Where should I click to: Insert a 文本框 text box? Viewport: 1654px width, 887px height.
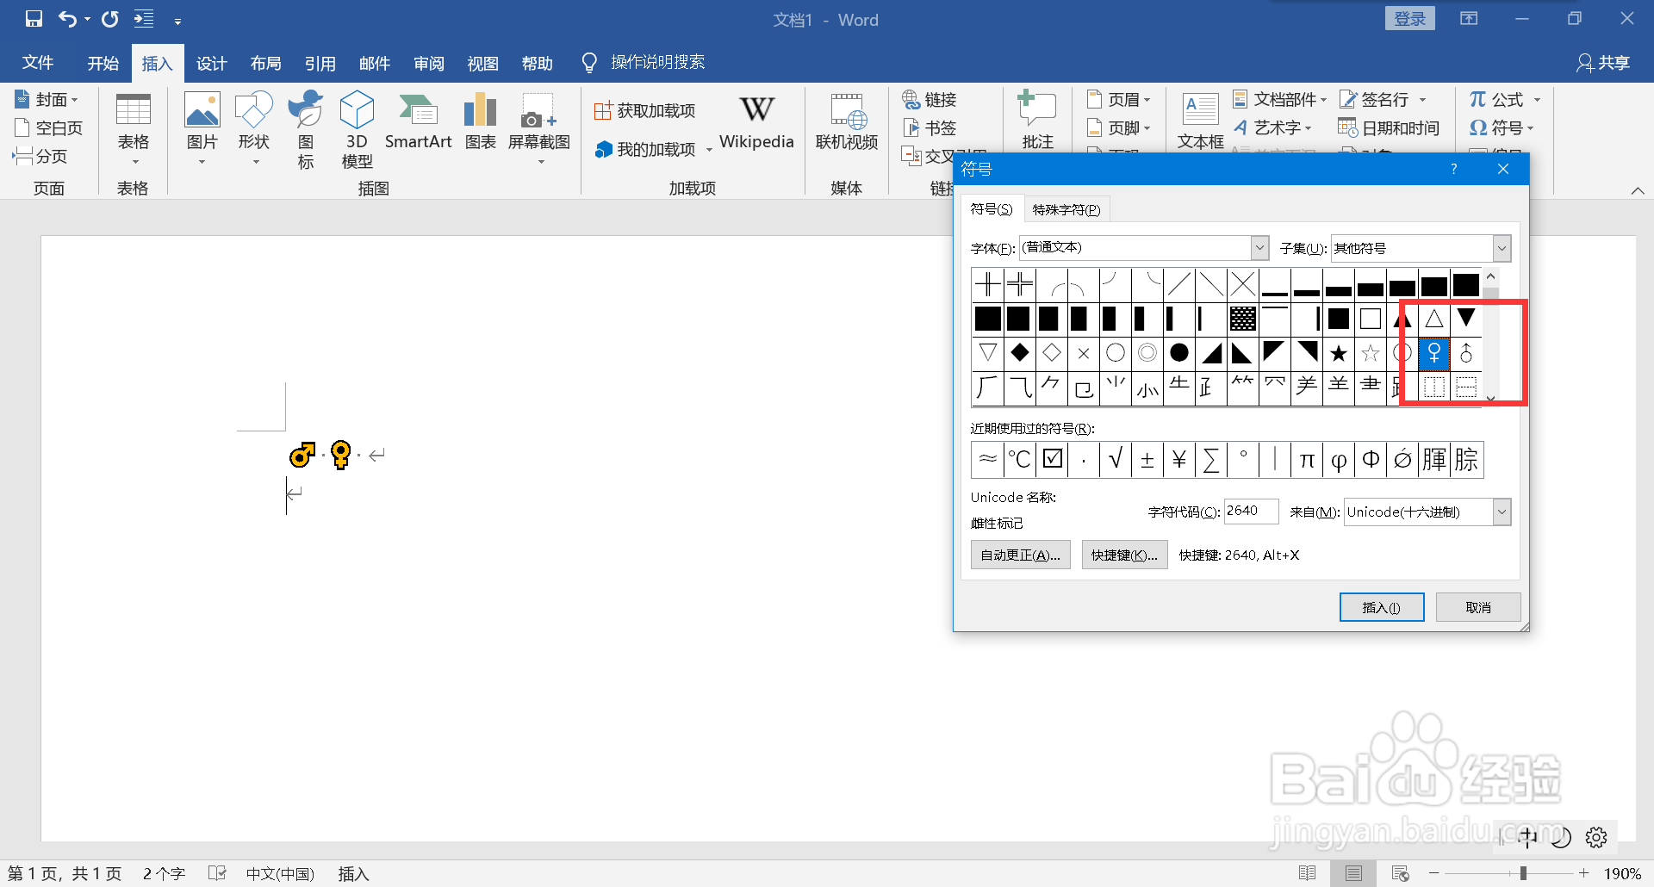coord(1201,121)
